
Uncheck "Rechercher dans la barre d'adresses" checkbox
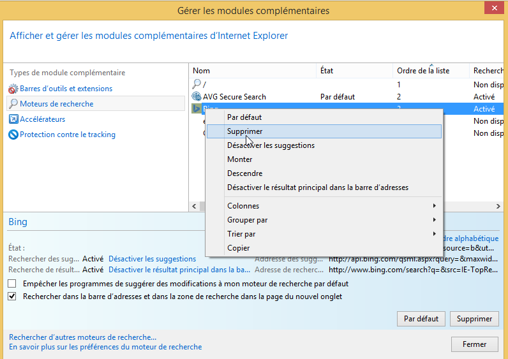12,297
